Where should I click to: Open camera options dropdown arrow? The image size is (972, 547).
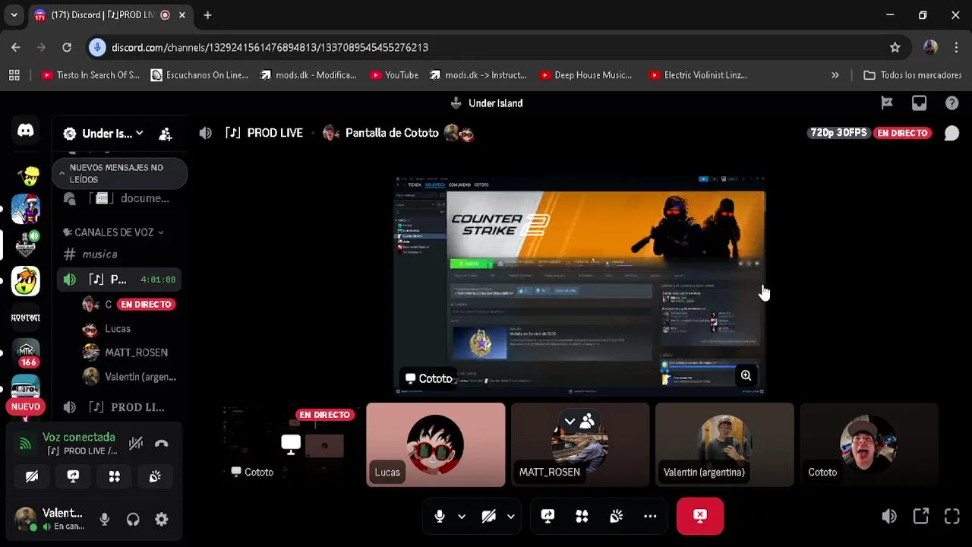click(510, 517)
